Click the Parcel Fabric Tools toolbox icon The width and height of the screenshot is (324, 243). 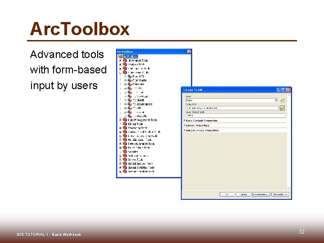pos(125,148)
